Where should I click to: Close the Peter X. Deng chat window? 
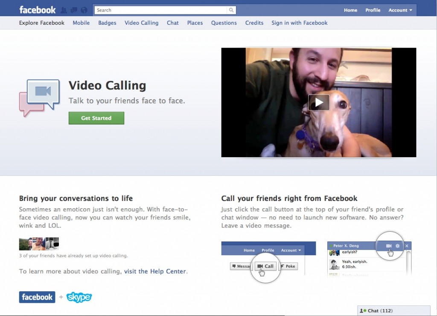click(407, 246)
